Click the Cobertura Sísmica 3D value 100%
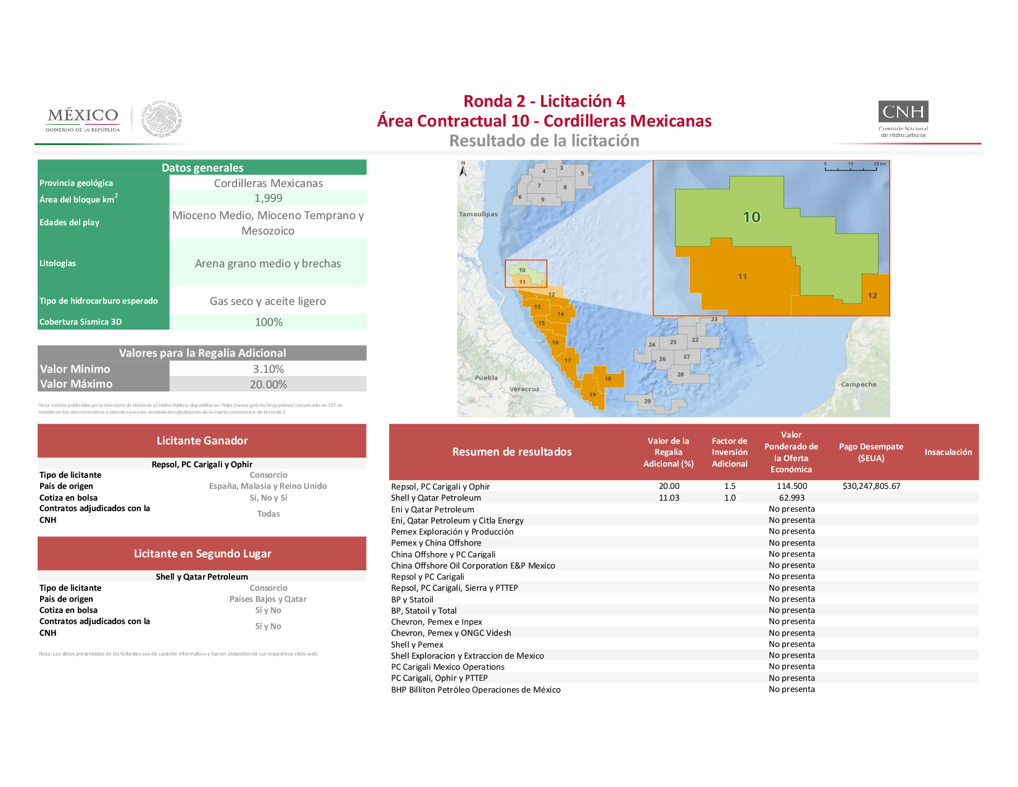This screenshot has height=787, width=1018. point(269,322)
